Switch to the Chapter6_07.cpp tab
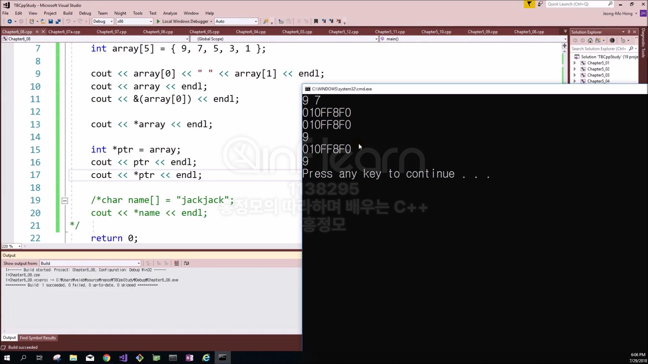This screenshot has height=364, width=648. (111, 32)
